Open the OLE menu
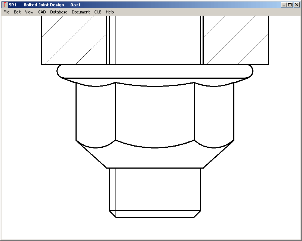 (98, 12)
